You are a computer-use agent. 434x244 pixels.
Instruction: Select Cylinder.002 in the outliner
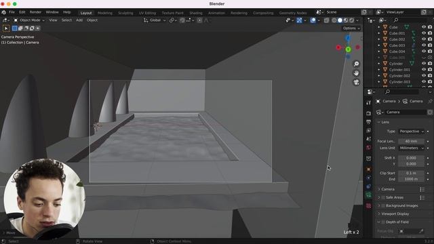[399, 76]
